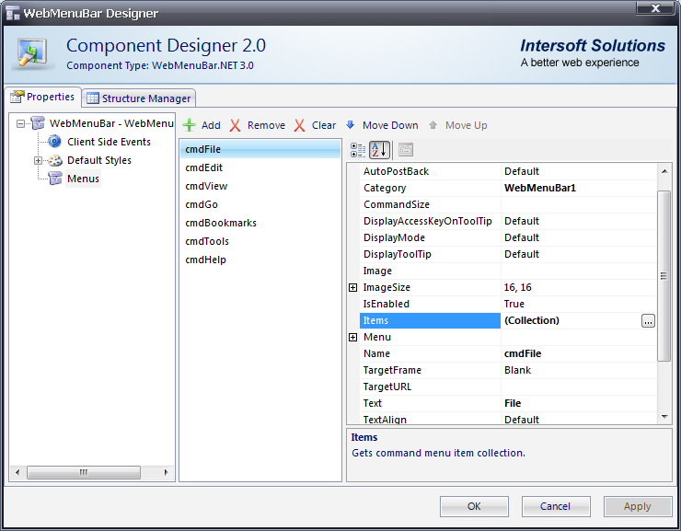
Task: Click the Property Pages icon
Action: pos(405,150)
